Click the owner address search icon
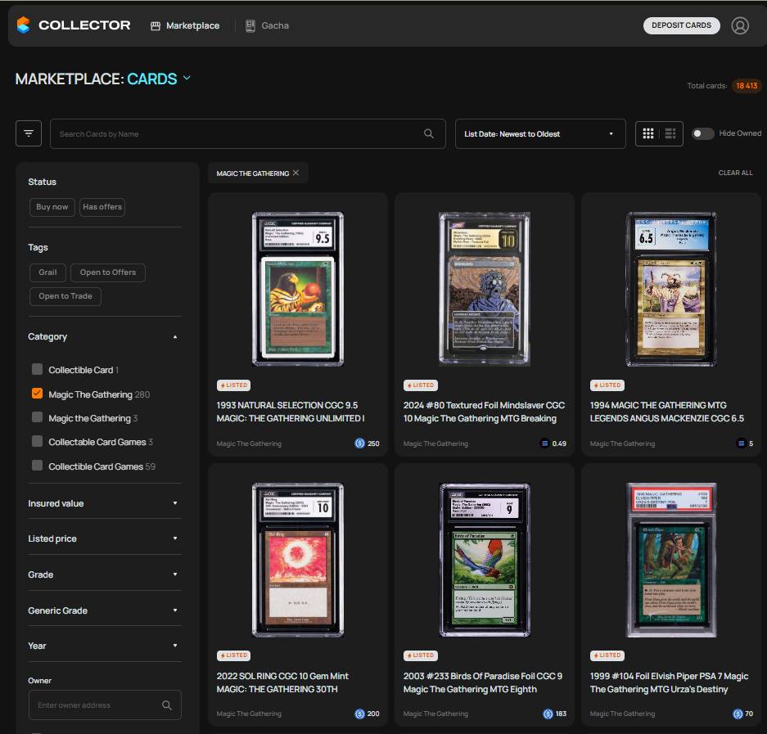 167,705
